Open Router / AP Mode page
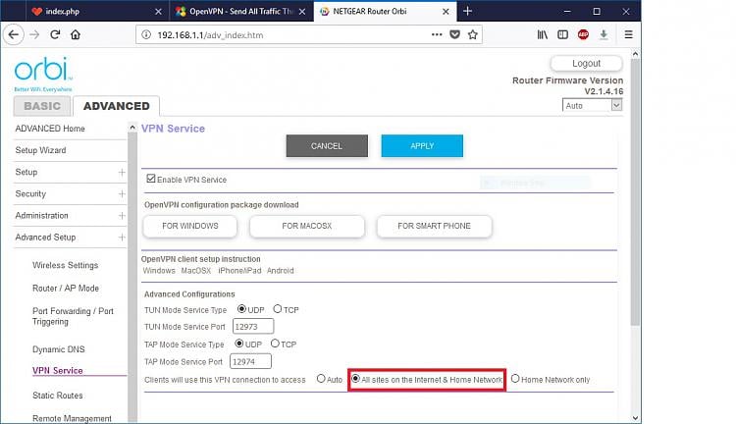The width and height of the screenshot is (736, 424). pyautogui.click(x=66, y=289)
